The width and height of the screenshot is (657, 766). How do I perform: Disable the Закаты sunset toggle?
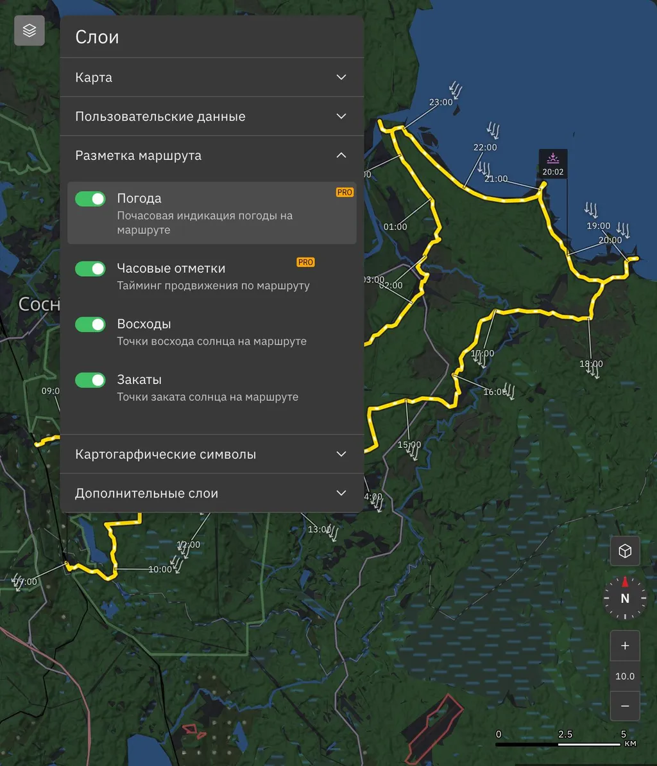tap(90, 381)
